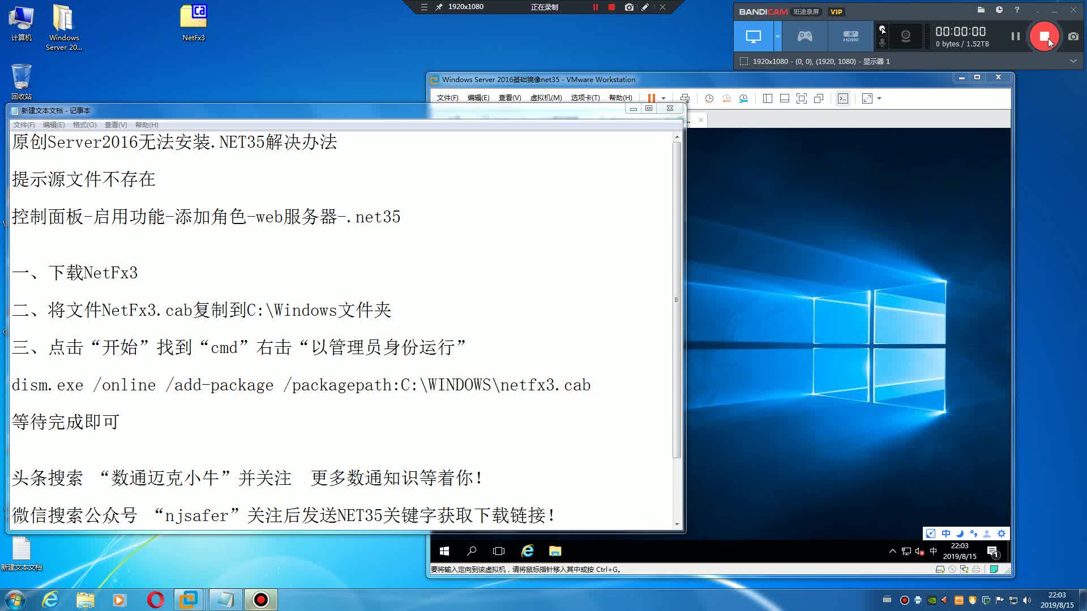
Task: Activate the drawing pencil in the overlay bar
Action: [645, 7]
